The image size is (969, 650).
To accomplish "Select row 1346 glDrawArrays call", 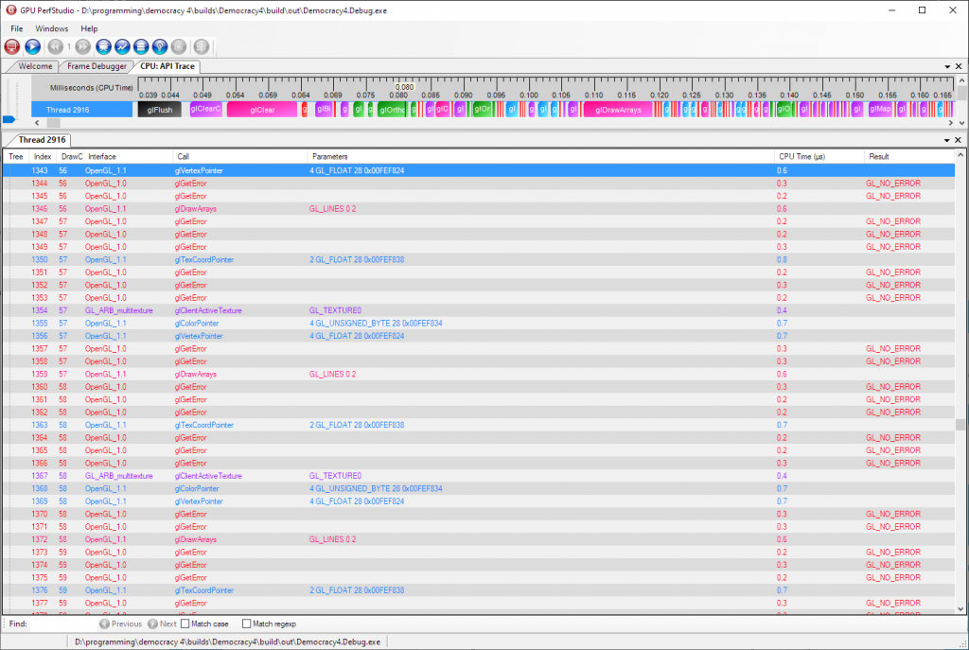I will coord(479,209).
